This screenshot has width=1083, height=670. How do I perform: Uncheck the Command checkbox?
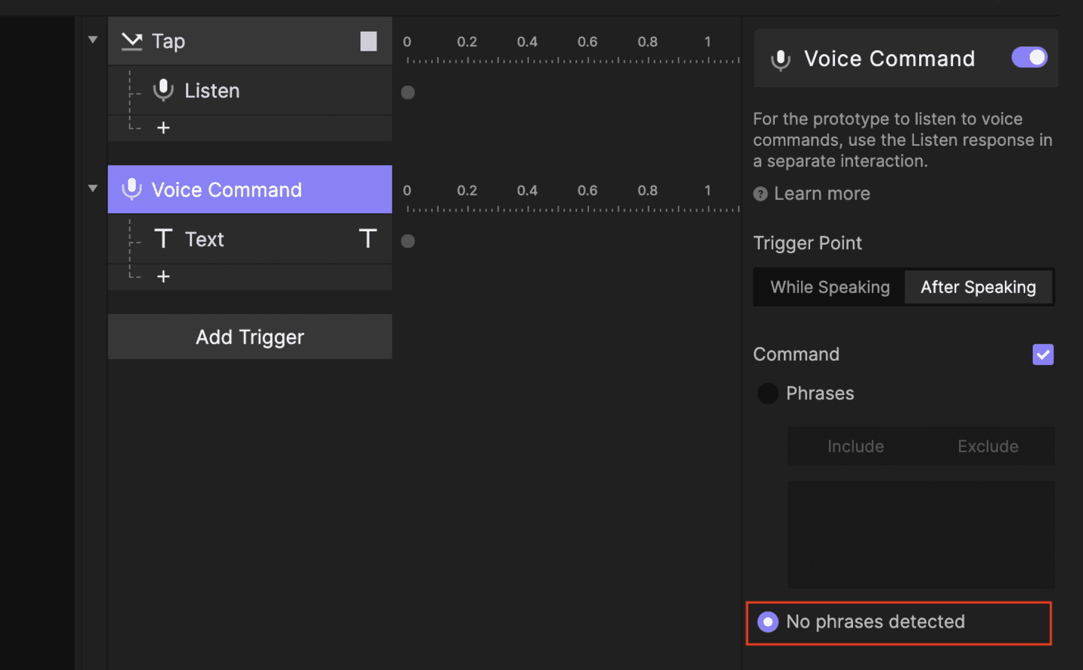tap(1044, 354)
